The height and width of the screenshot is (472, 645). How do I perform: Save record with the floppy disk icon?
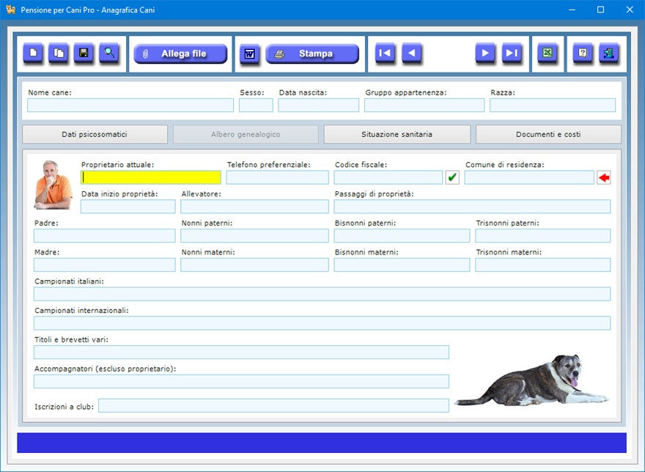point(84,53)
